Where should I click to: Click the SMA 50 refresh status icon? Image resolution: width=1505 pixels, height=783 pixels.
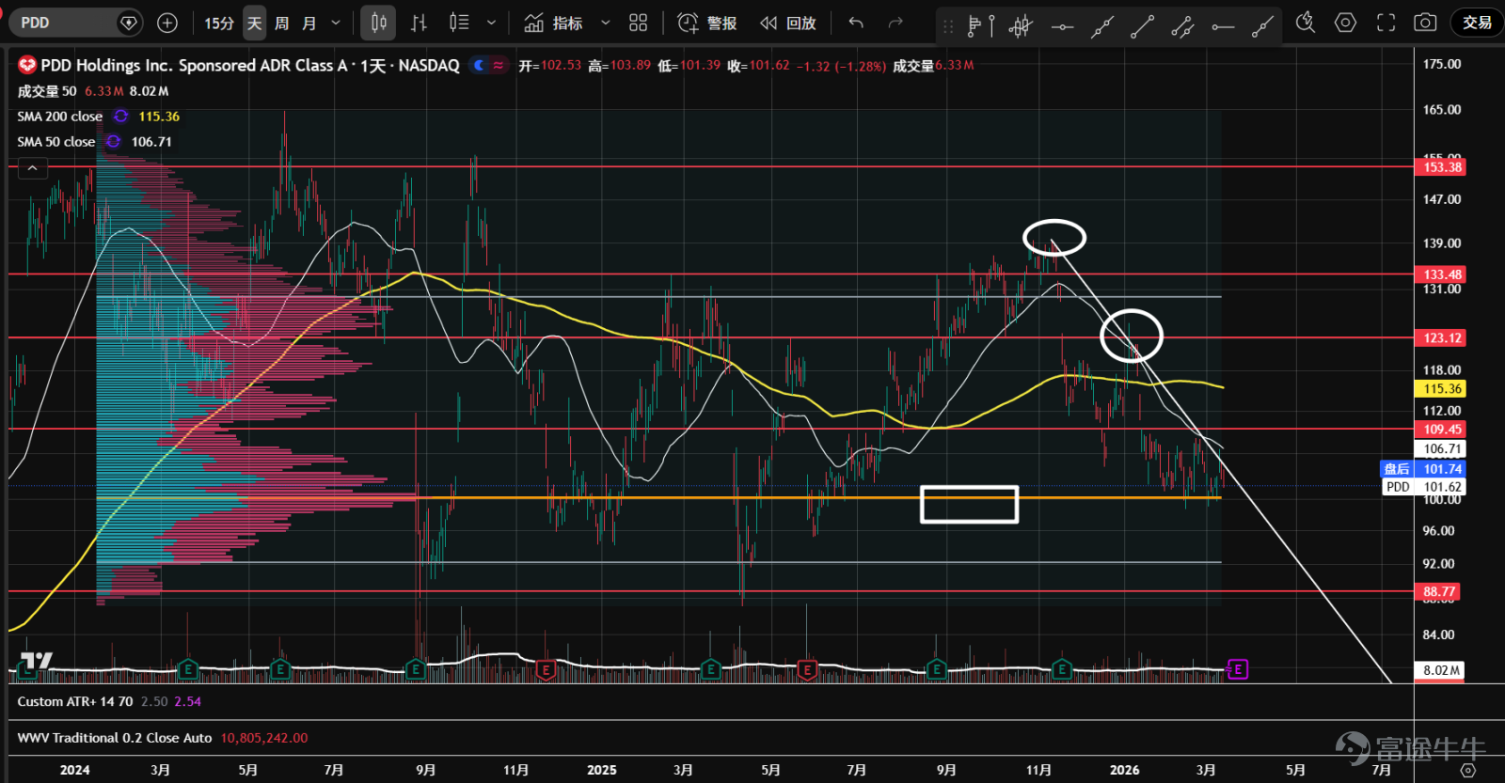[x=114, y=142]
